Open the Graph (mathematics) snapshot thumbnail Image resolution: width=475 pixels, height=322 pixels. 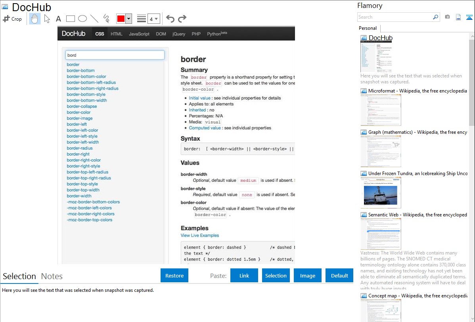point(381,151)
